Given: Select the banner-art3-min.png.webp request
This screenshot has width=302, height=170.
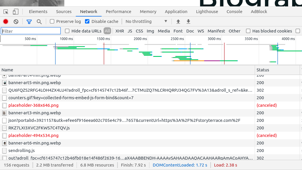Looking at the screenshot, I should [x=35, y=113].
